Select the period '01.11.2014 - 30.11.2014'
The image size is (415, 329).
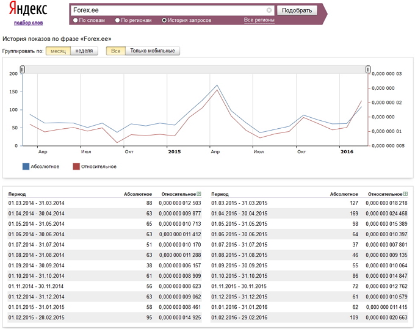[x=36, y=286]
